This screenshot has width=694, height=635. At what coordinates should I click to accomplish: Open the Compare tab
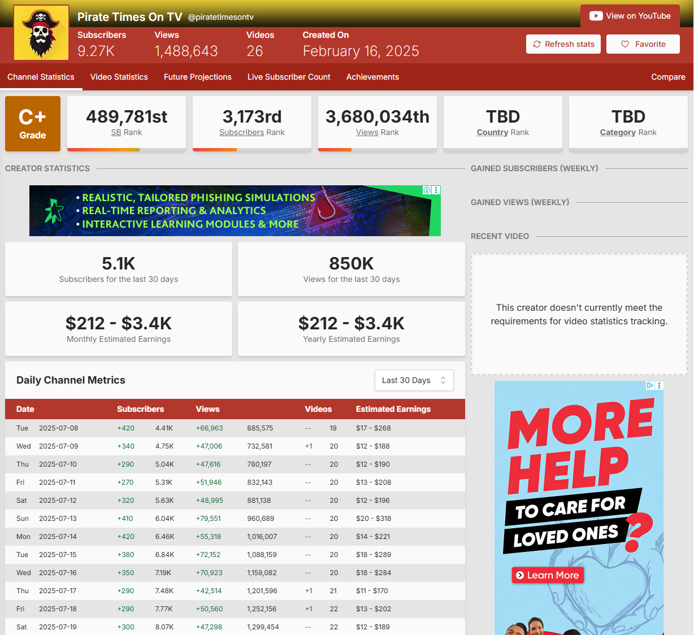point(668,77)
